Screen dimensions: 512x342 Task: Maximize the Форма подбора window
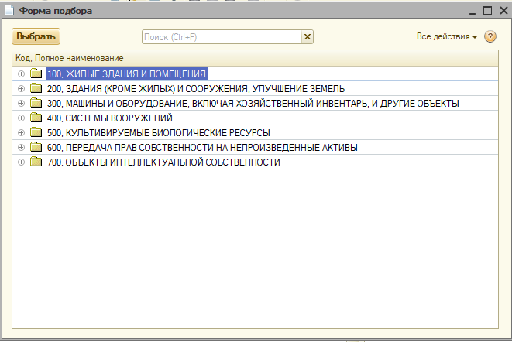click(487, 11)
